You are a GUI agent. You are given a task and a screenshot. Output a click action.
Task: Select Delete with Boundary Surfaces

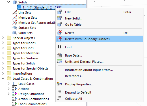point(100,39)
